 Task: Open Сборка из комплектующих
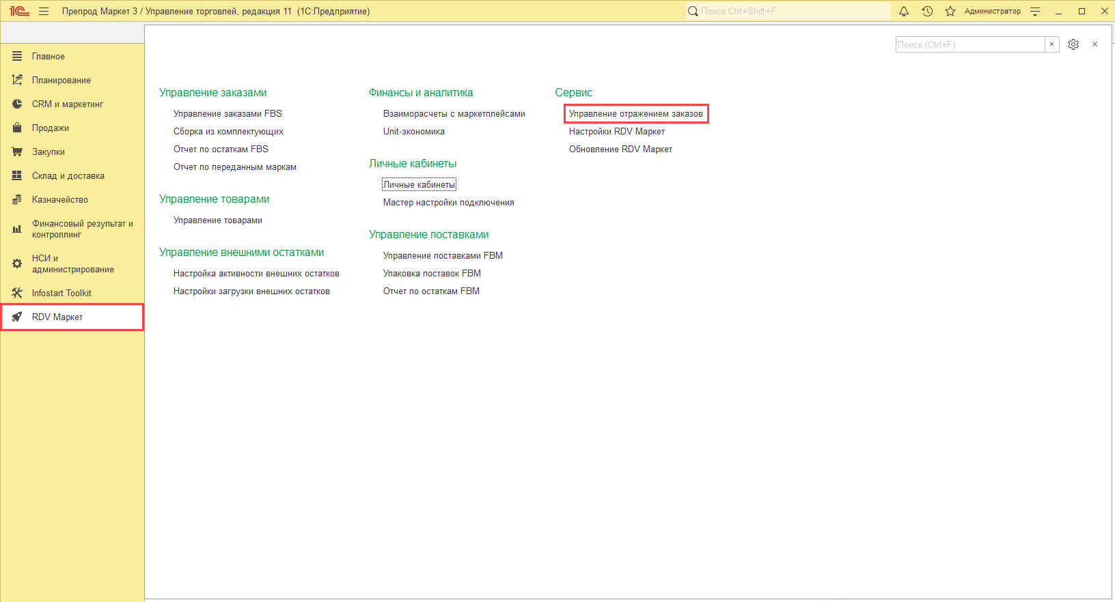[x=228, y=131]
